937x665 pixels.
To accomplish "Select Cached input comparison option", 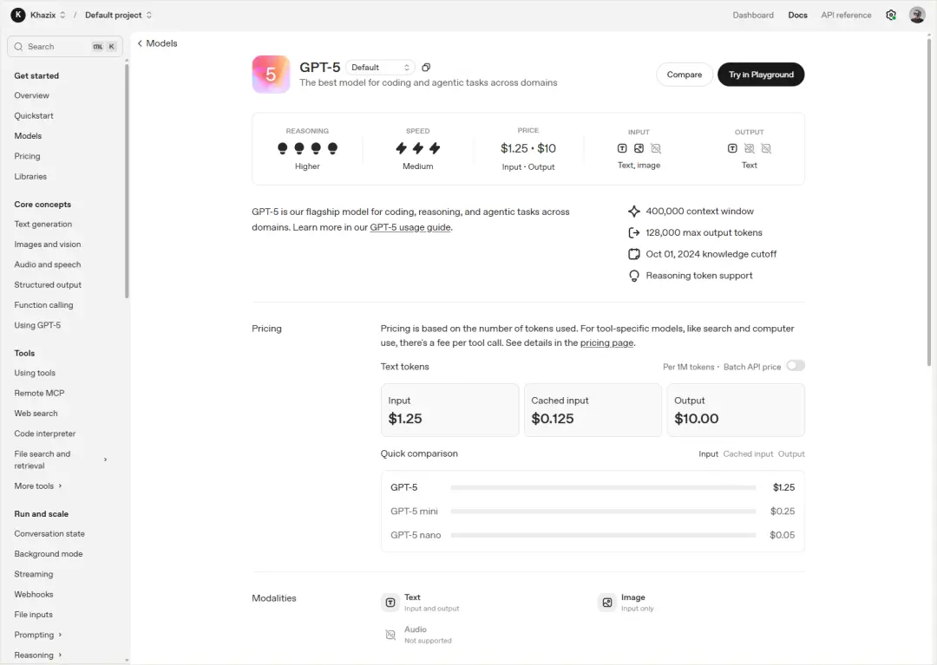I will pos(748,453).
